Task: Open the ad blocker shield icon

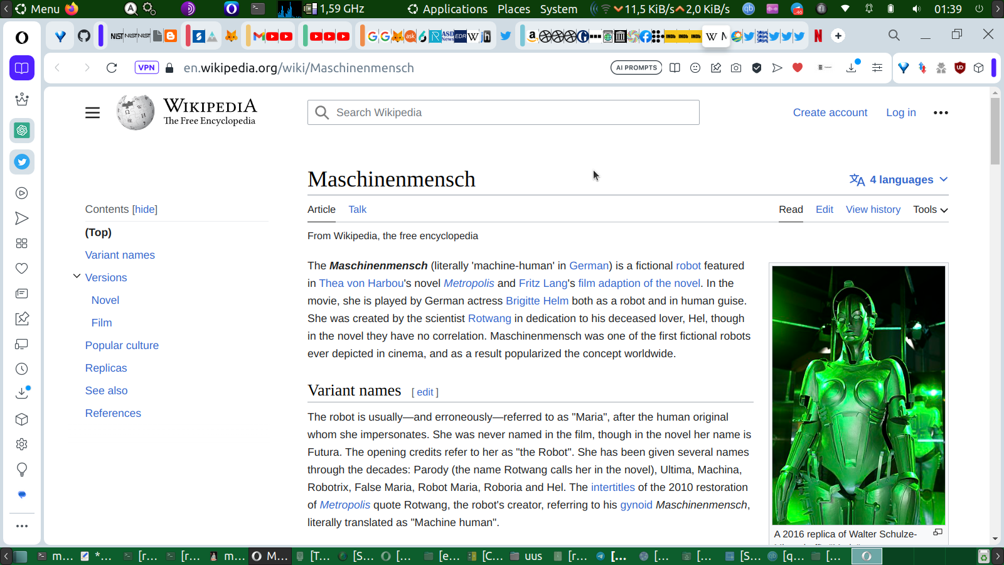Action: coord(757,68)
